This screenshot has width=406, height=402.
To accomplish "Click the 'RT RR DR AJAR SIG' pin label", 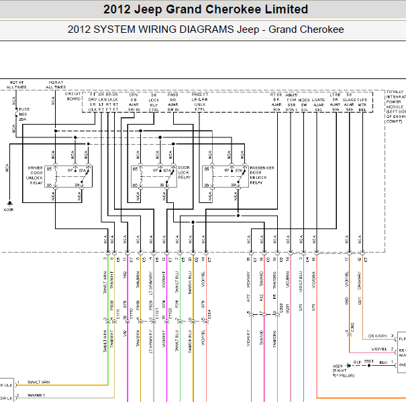I will (x=276, y=103).
